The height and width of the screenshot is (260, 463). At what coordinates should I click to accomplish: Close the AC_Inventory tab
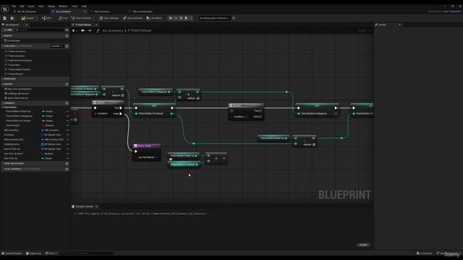click(85, 12)
